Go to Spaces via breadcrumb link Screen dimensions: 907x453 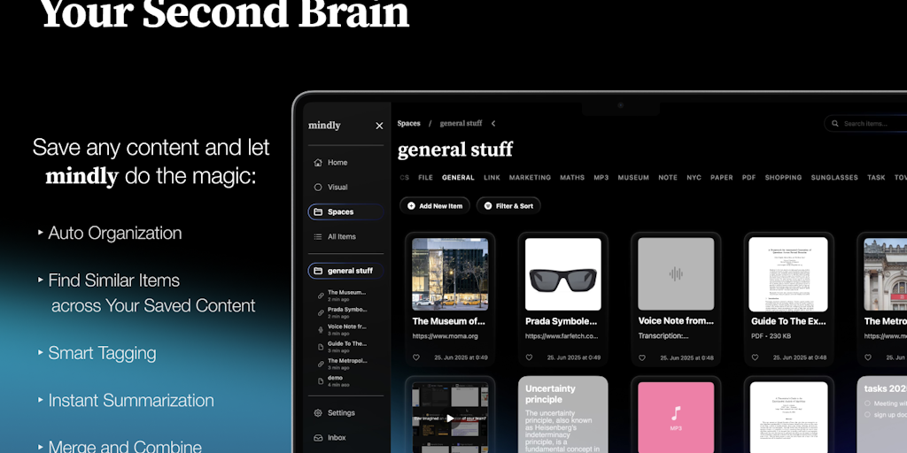pyautogui.click(x=409, y=124)
